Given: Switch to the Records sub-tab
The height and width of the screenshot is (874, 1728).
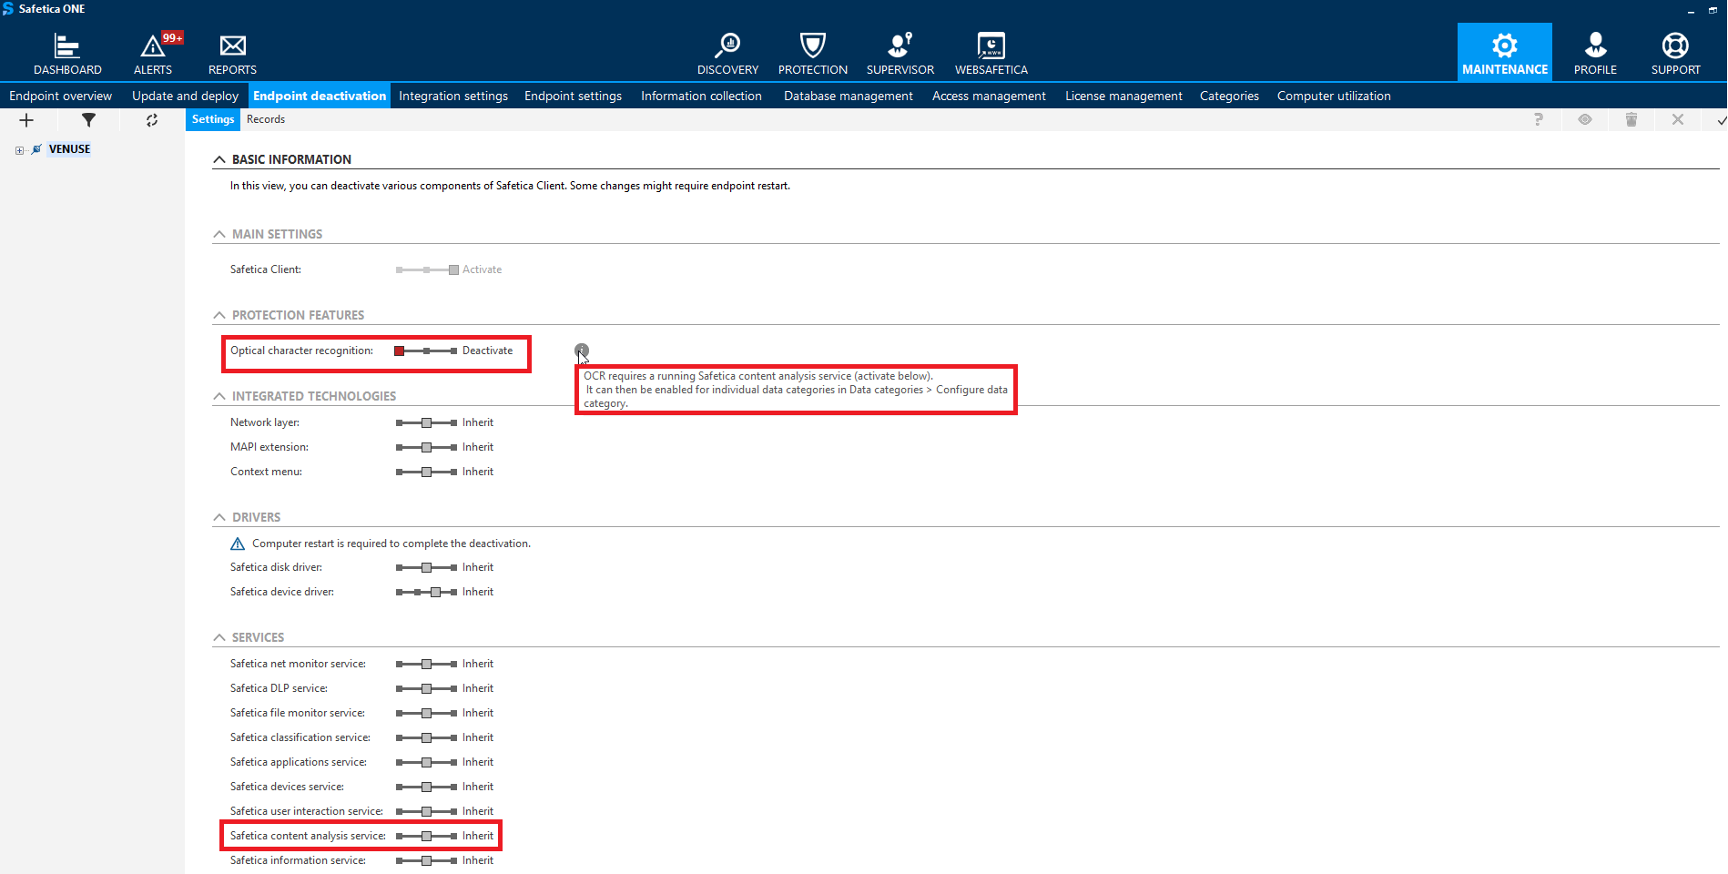Looking at the screenshot, I should click(x=266, y=119).
